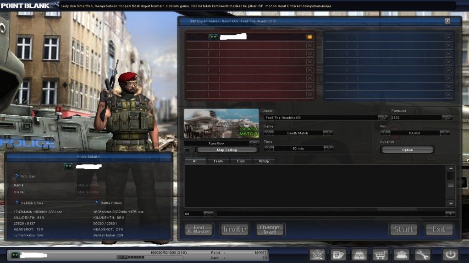
Task: Click the rank badge in first red slot
Action: (x=213, y=37)
